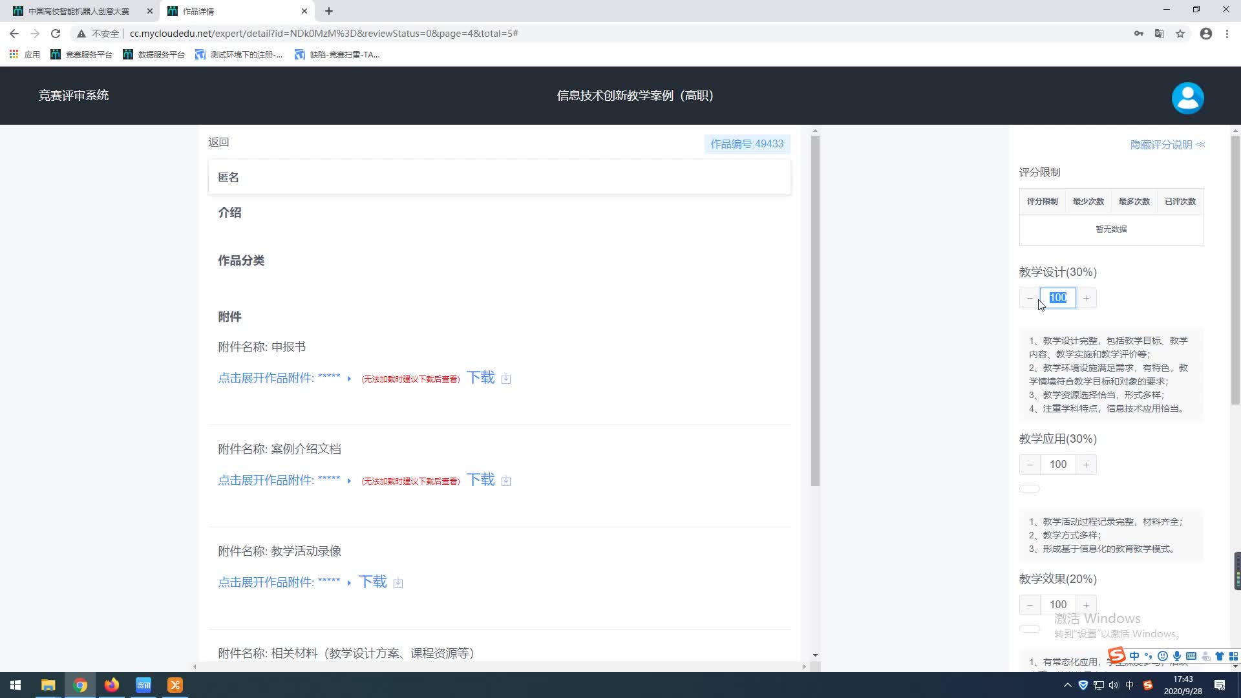Open Windows notification center

[1220, 685]
